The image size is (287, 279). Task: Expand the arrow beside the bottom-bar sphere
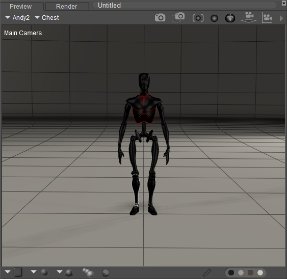34,272
